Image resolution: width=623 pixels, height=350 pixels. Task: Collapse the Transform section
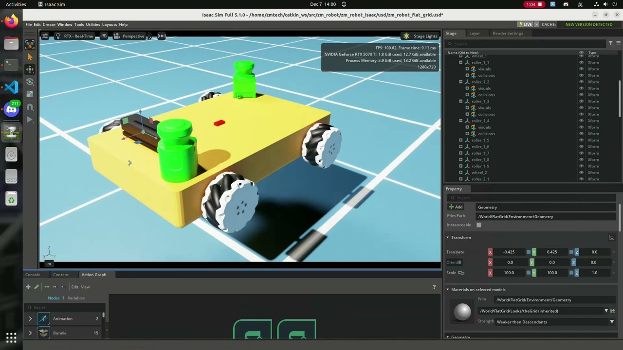coord(447,237)
